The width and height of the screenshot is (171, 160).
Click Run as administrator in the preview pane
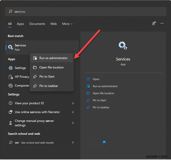point(105,86)
